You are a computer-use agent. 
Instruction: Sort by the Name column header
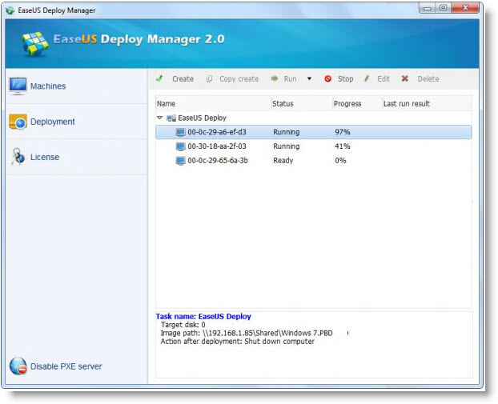[213, 103]
